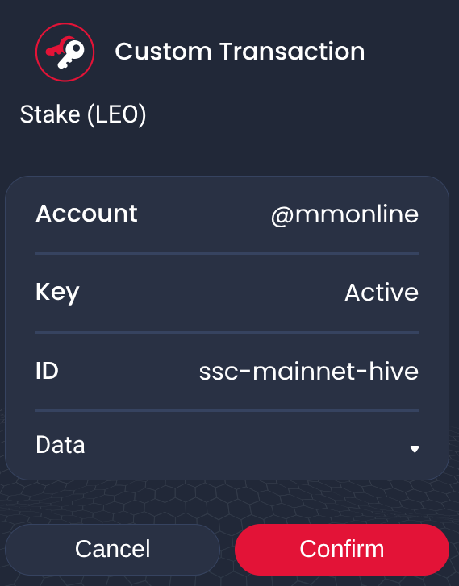The image size is (459, 586).
Task: Expand the Data dropdown arrow
Action: pos(414,449)
